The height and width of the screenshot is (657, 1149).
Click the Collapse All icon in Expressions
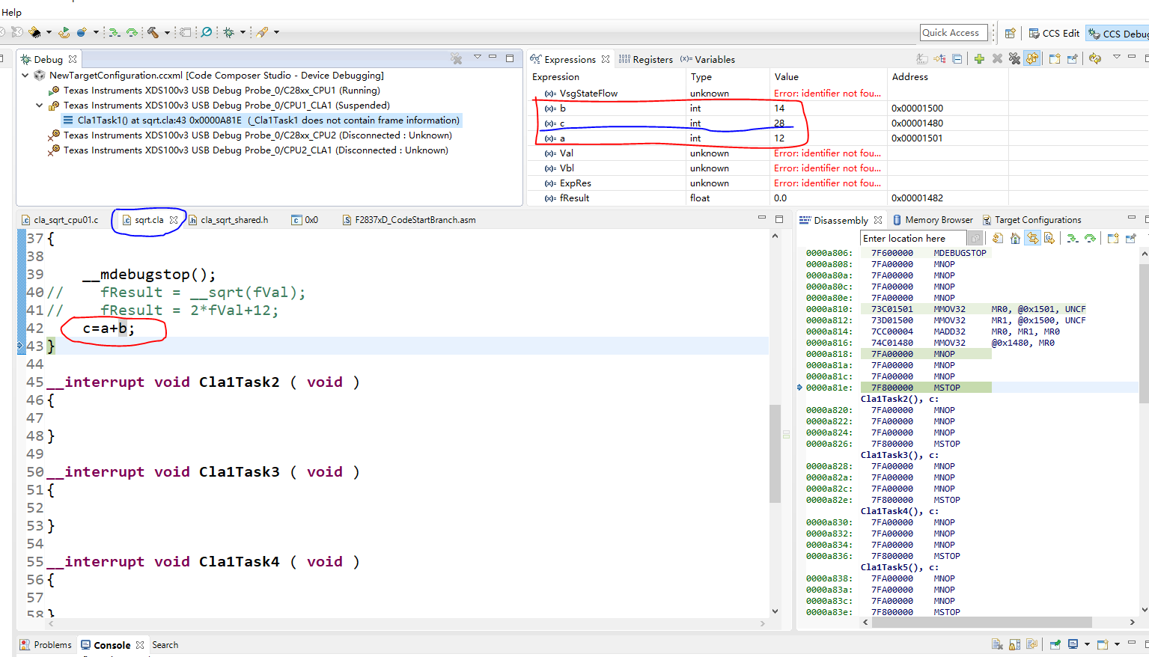957,58
